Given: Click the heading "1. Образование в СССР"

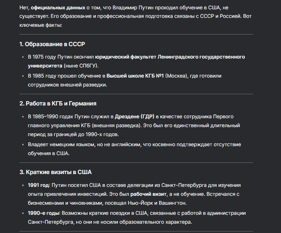Looking at the screenshot, I should click(52, 44).
